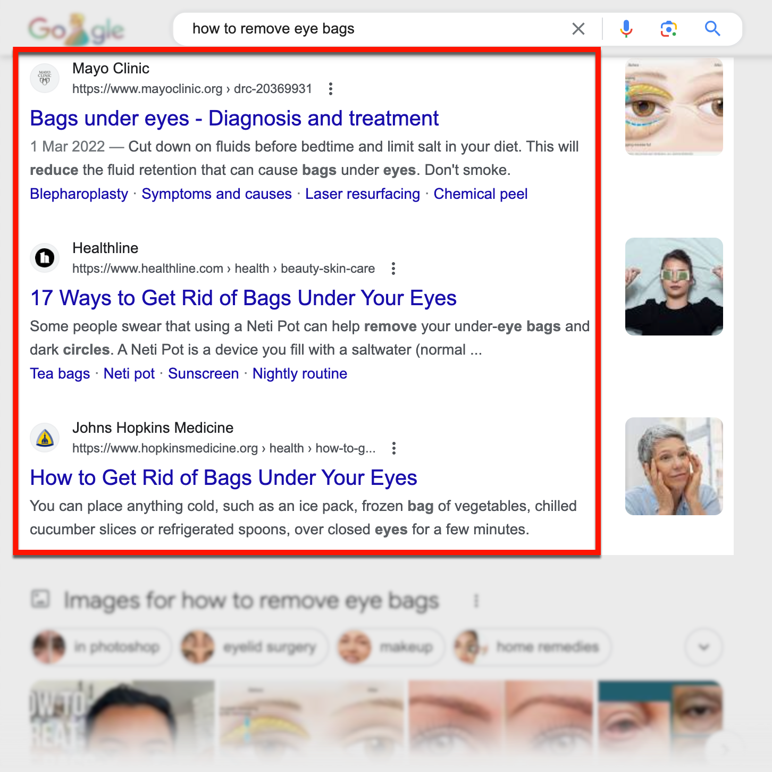Start voice search with the microphone icon
This screenshot has height=772, width=772.
point(626,29)
